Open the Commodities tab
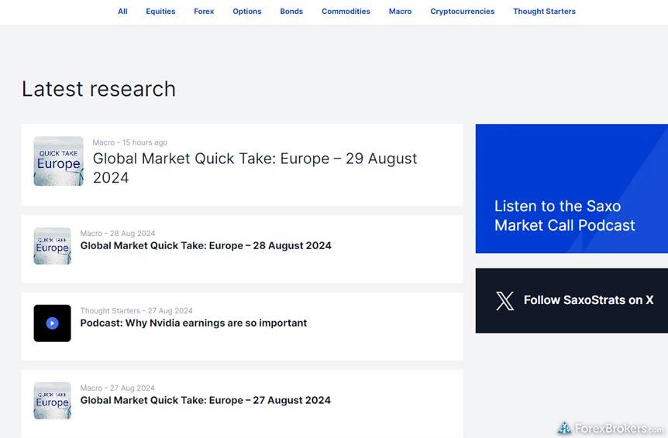Viewport: 668px width, 438px height. coord(346,12)
